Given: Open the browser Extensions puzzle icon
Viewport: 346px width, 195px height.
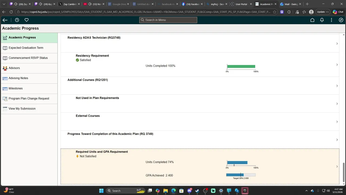Looking at the screenshot, I should 289,12.
